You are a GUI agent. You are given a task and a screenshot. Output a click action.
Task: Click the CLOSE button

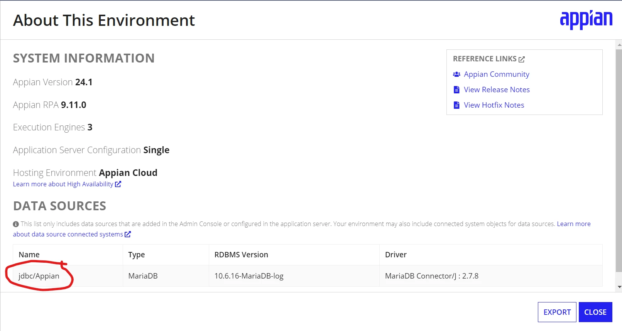point(595,312)
